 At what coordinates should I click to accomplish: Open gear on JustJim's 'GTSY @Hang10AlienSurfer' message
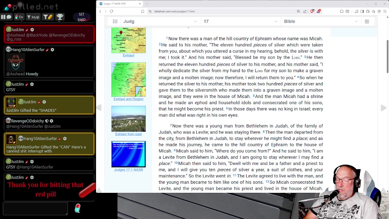click(x=32, y=162)
